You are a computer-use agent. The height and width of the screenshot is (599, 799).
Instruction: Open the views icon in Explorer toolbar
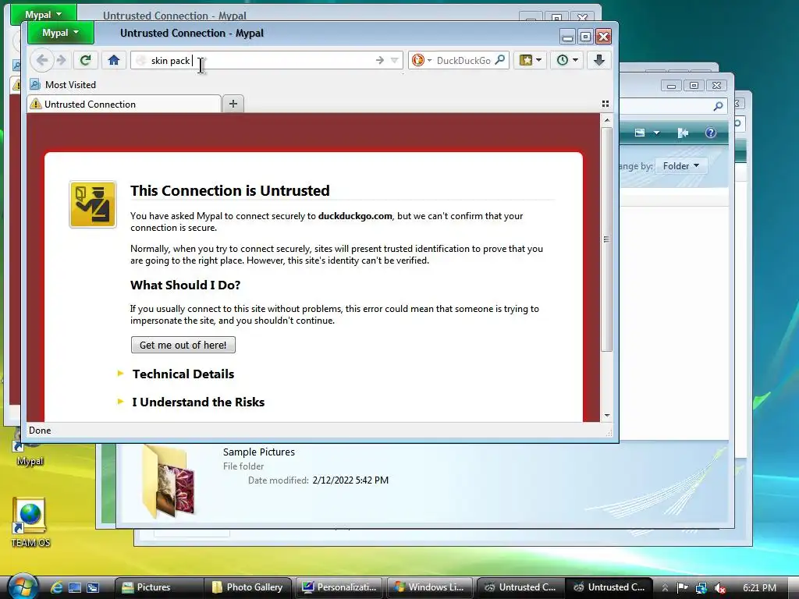pos(640,133)
